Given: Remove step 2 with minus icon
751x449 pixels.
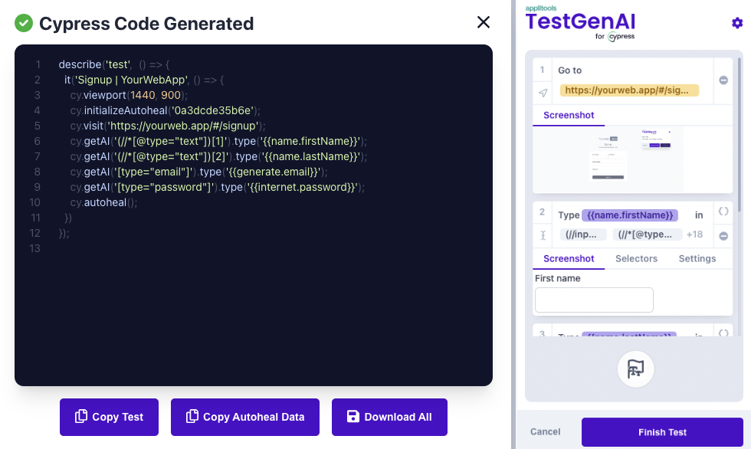Looking at the screenshot, I should [723, 235].
